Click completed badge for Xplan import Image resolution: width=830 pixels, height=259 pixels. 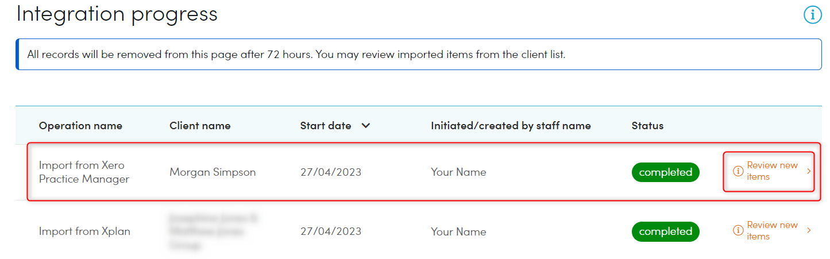pyautogui.click(x=666, y=231)
